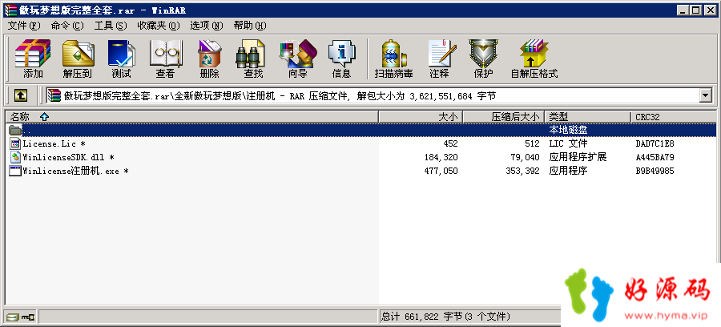This screenshot has height=327, width=721.
Task: Click the WinRAR title bar icon
Action: point(10,10)
